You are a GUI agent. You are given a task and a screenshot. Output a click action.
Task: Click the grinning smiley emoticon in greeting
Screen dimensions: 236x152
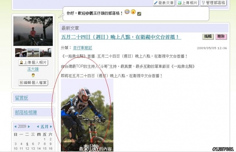(x=127, y=12)
